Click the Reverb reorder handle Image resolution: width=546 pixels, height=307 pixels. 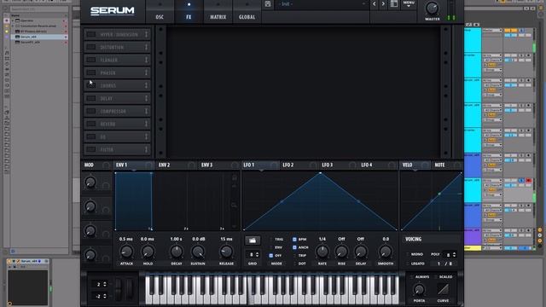146,124
